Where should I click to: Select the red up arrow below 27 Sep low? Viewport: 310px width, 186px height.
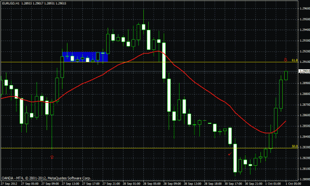(x=52, y=157)
